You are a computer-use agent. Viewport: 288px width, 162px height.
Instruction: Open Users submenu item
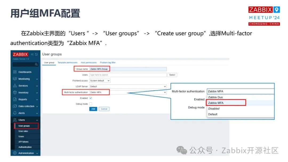click(21, 136)
